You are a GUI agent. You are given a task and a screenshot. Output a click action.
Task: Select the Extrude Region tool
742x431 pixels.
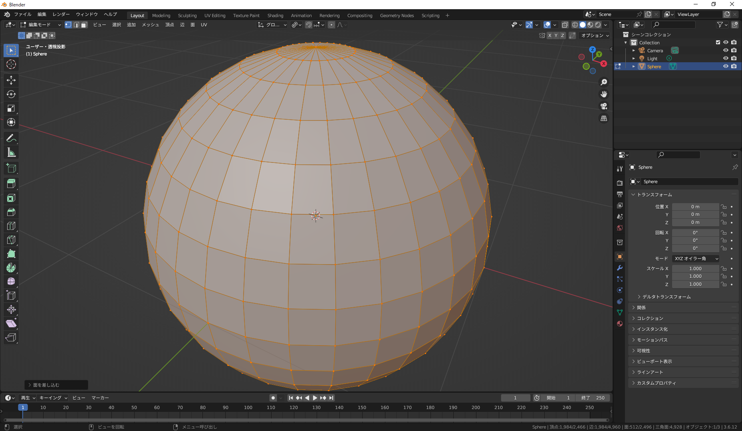[11, 184]
